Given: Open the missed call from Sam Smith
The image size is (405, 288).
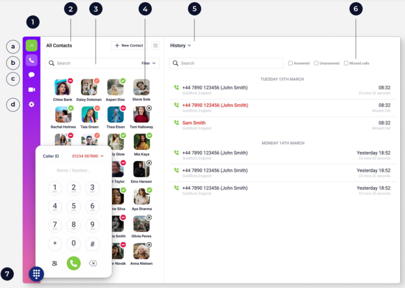Looking at the screenshot, I should pyautogui.click(x=282, y=125).
